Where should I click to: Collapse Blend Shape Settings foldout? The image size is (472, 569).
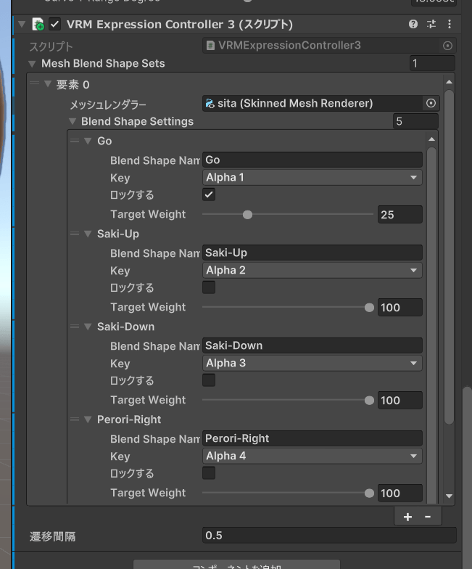point(73,121)
